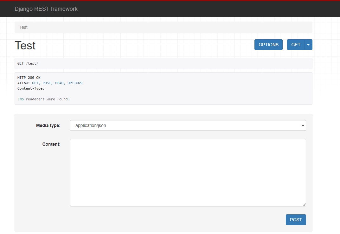
Task: Focus the Content text area
Action: tap(188, 172)
